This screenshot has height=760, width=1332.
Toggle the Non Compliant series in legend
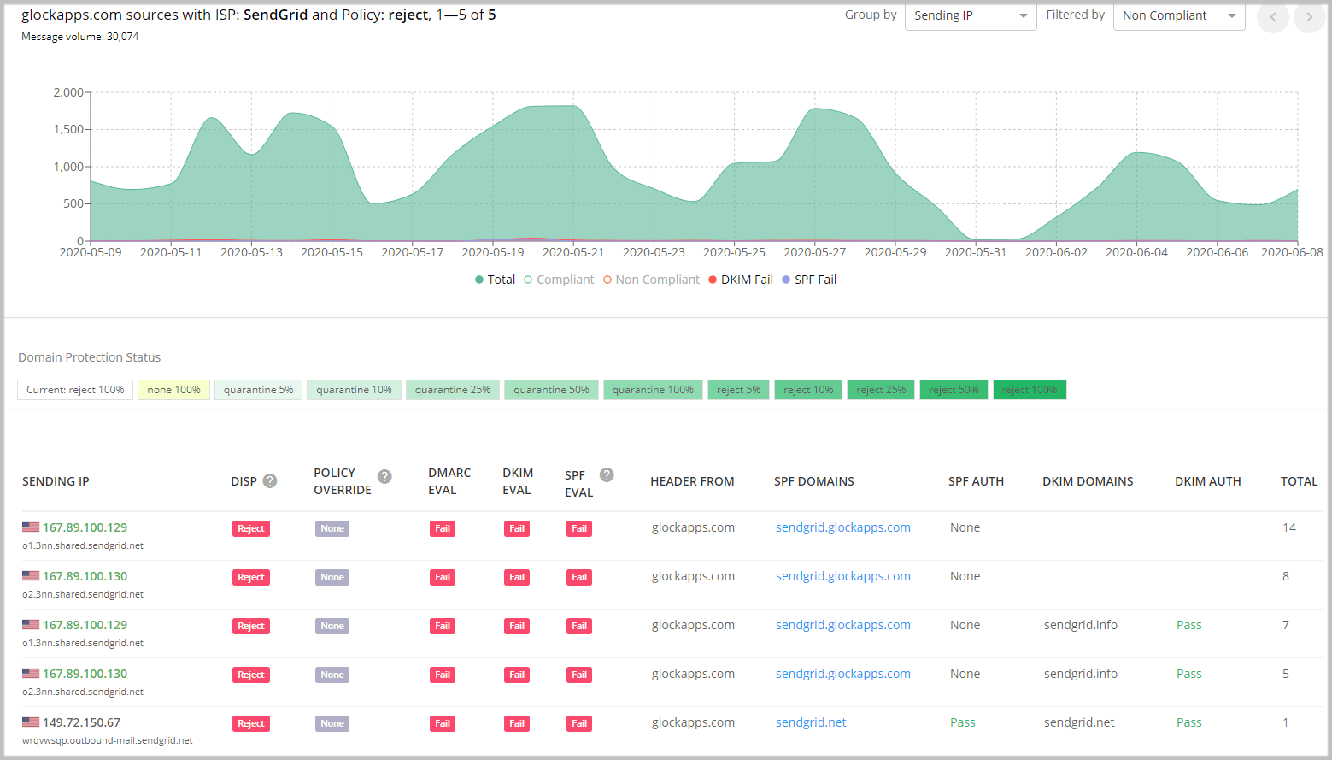click(651, 280)
